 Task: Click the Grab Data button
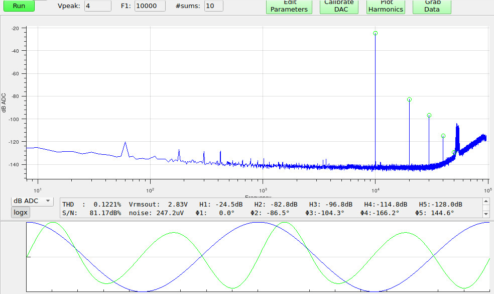point(432,7)
